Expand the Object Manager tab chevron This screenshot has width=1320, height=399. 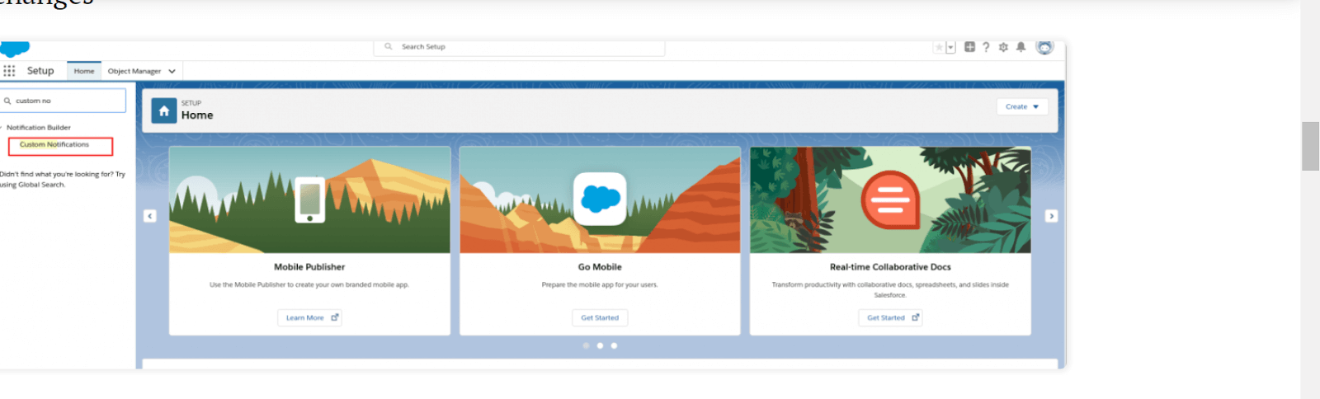coord(172,72)
